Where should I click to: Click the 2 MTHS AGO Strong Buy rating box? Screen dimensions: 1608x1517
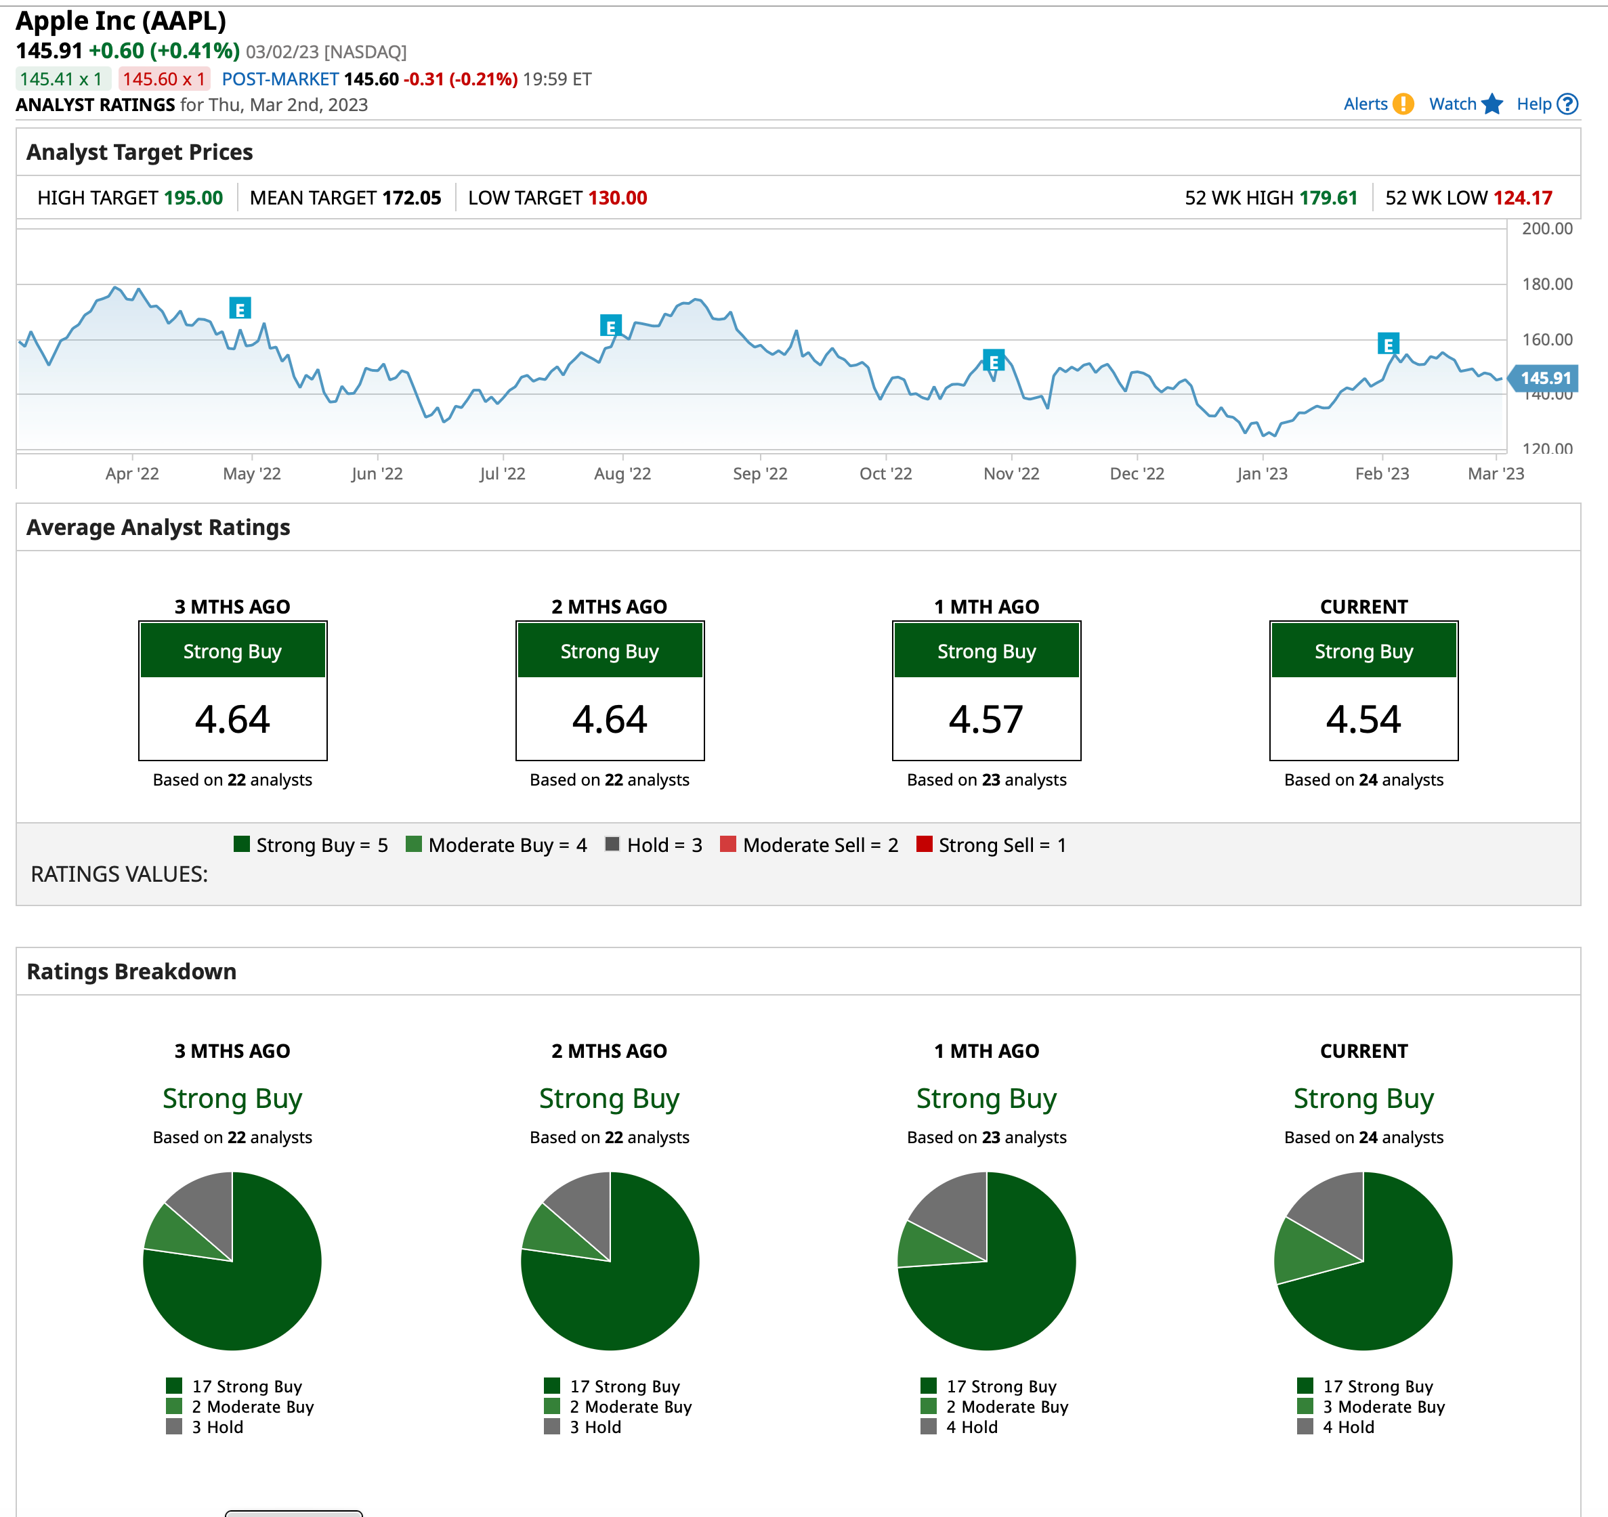(x=610, y=691)
